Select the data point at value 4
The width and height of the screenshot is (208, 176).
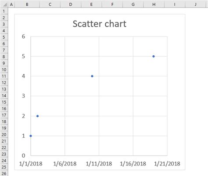click(92, 76)
